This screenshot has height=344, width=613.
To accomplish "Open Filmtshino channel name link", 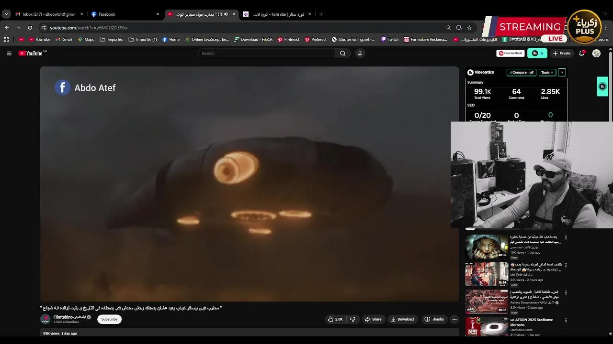I will point(69,317).
